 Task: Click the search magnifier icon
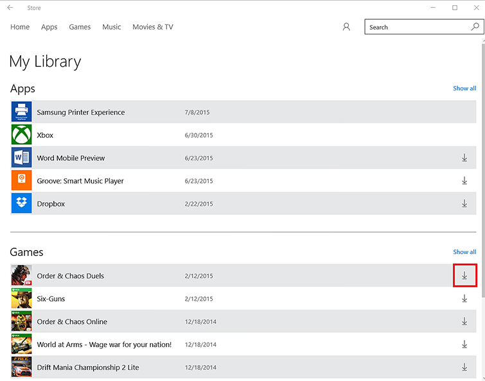[475, 27]
